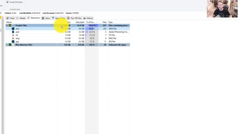Click the 3.2 GB Allocated cell of .psd
This screenshot has width=238, height=134.
(x=81, y=32)
